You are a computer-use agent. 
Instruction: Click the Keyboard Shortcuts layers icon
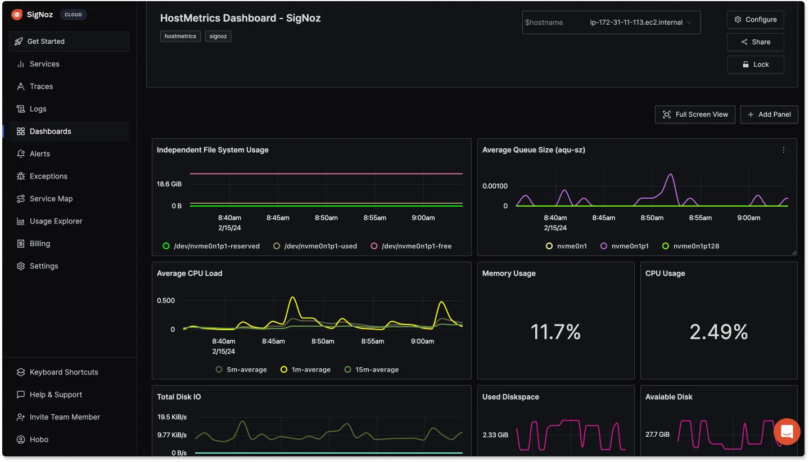pos(21,372)
